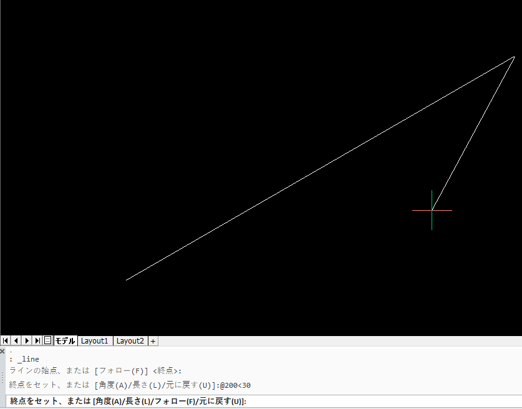Click the command prompt input field
The height and width of the screenshot is (409, 522).
(x=264, y=402)
